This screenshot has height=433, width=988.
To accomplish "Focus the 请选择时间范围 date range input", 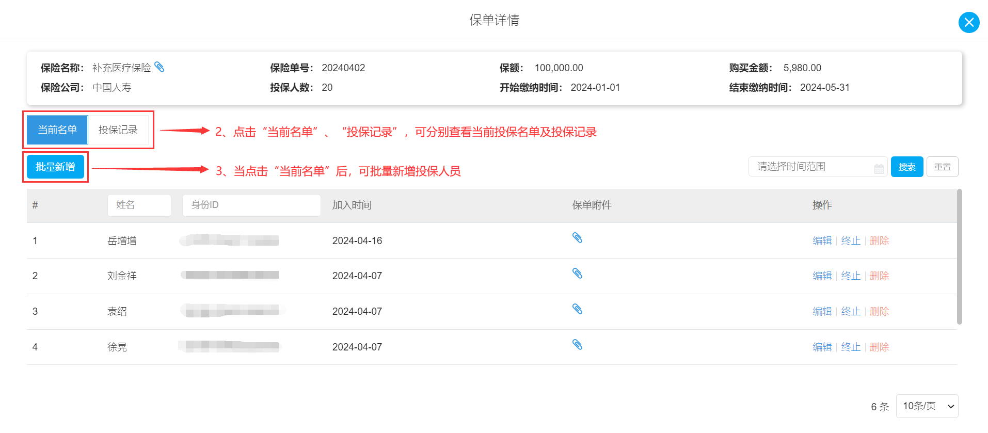I will pyautogui.click(x=818, y=167).
